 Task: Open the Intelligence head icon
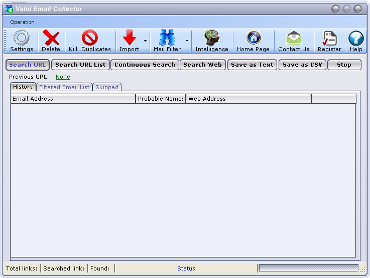pyautogui.click(x=212, y=38)
